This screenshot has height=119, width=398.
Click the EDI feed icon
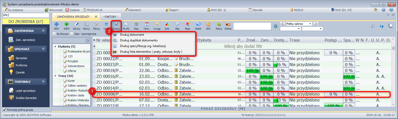tap(208, 24)
